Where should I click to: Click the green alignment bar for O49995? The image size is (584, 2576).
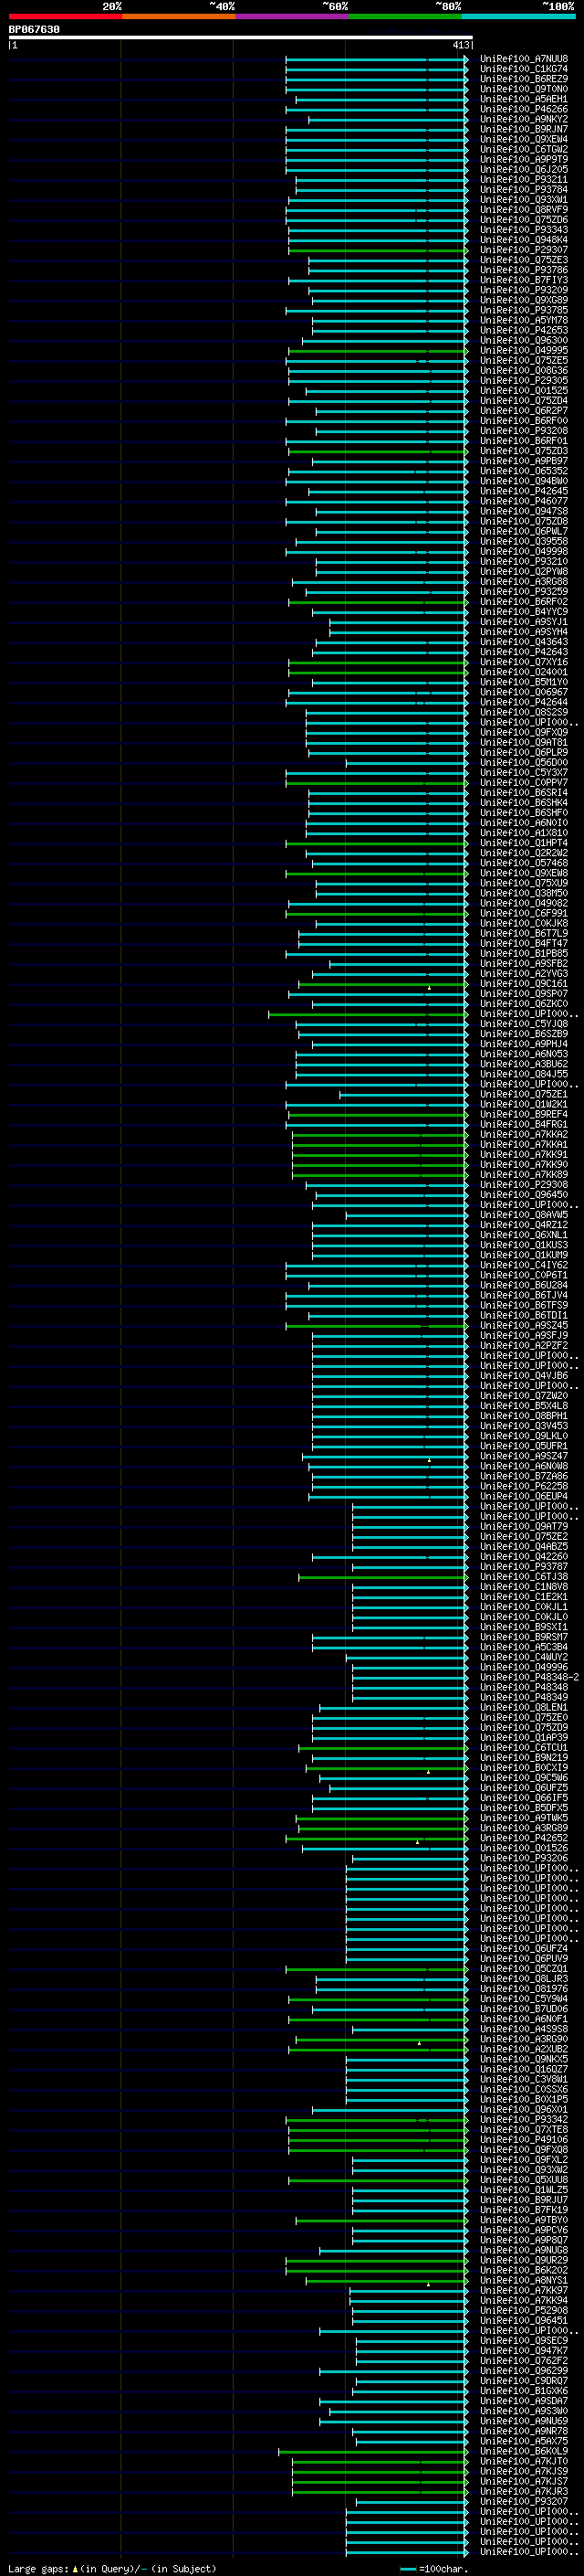tap(378, 351)
